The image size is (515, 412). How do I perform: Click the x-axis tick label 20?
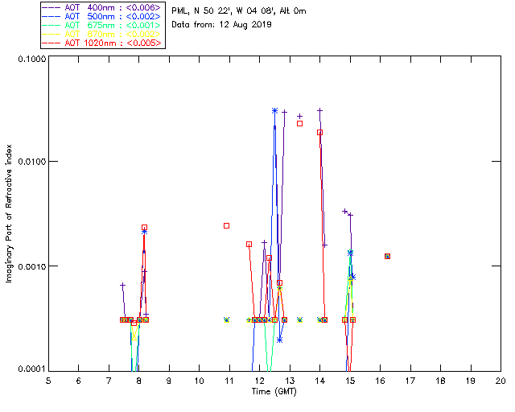click(x=501, y=381)
